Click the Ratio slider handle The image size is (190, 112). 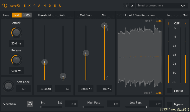click(63, 76)
